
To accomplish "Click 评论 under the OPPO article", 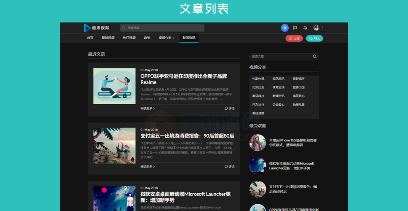I will [x=229, y=108].
